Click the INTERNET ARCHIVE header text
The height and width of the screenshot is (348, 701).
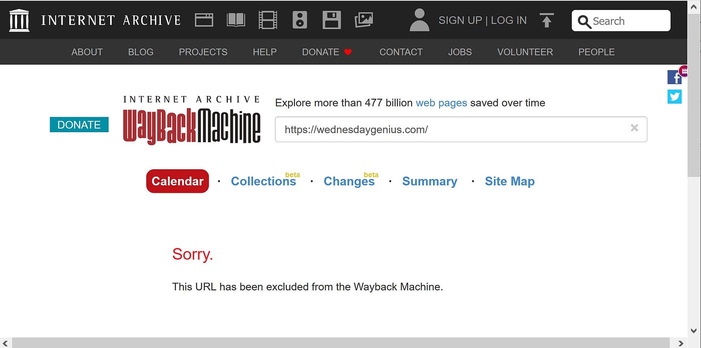pyautogui.click(x=111, y=21)
